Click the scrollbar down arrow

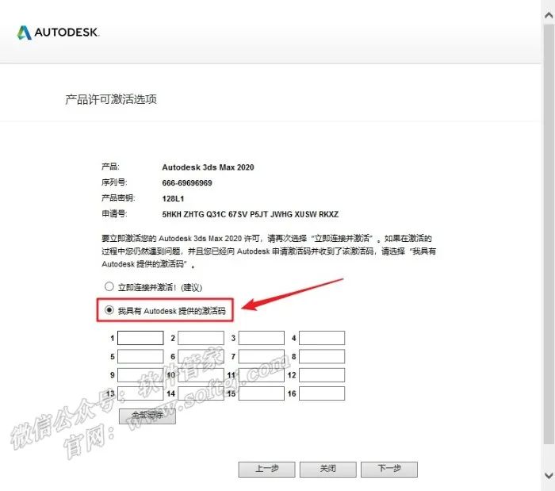tap(548, 476)
